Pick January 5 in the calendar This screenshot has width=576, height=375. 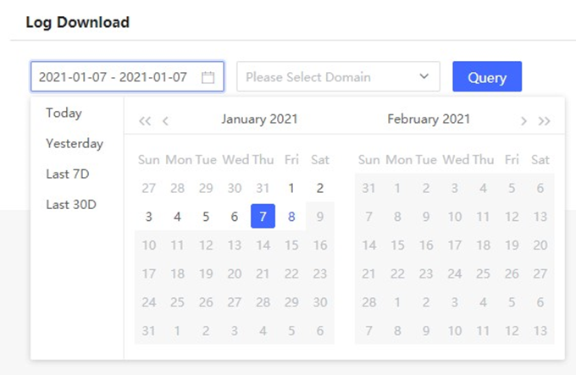click(x=206, y=217)
